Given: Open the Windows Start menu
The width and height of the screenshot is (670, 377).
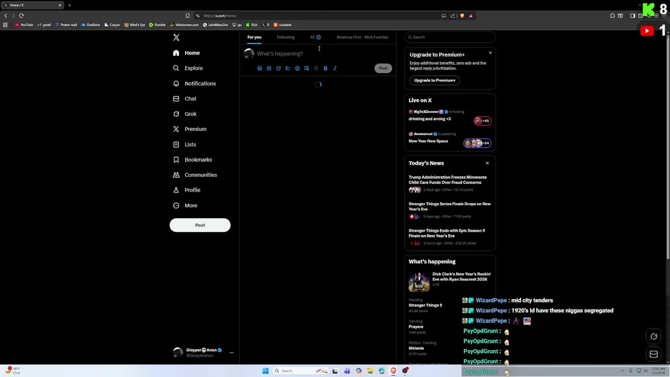Looking at the screenshot, I should click(x=265, y=371).
